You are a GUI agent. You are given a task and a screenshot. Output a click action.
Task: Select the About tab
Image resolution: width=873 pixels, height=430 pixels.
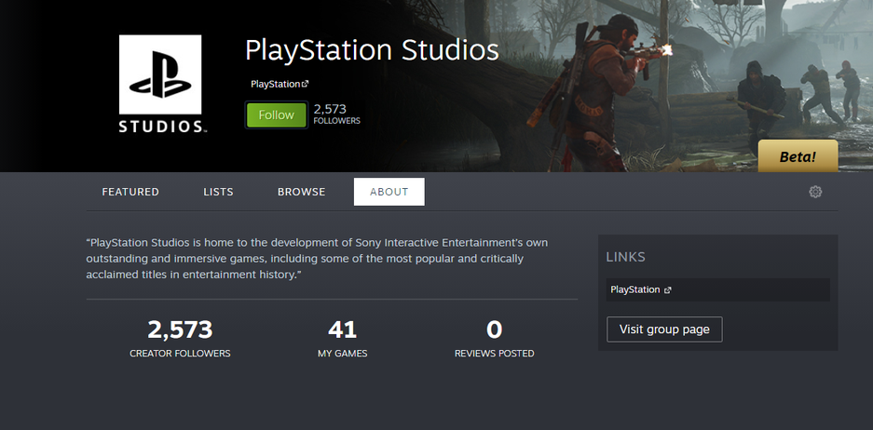pyautogui.click(x=389, y=192)
